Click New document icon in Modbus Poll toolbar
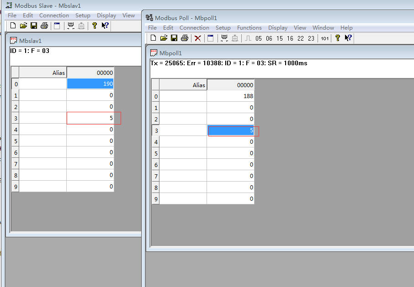414x287 pixels. 153,38
